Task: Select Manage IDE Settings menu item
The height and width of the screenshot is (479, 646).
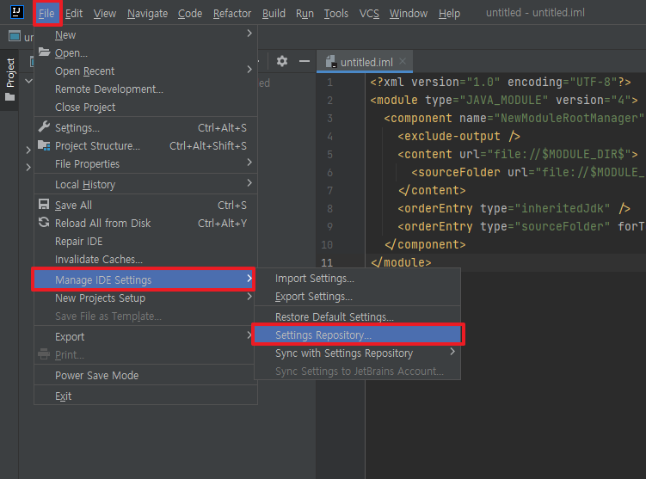Action: point(144,279)
